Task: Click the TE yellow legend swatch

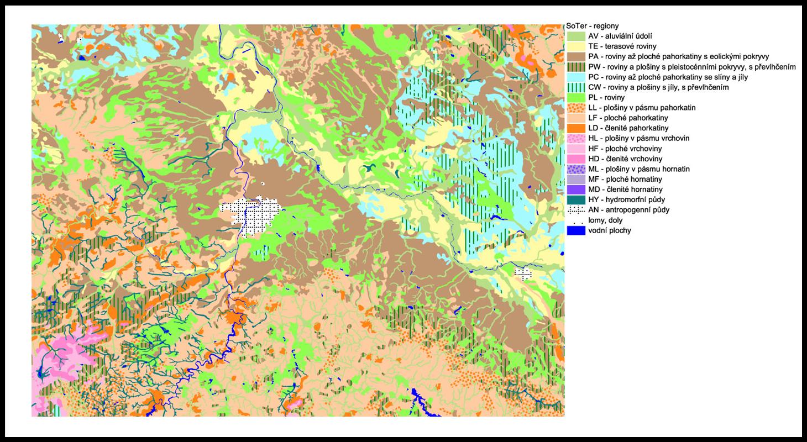Action: (576, 46)
